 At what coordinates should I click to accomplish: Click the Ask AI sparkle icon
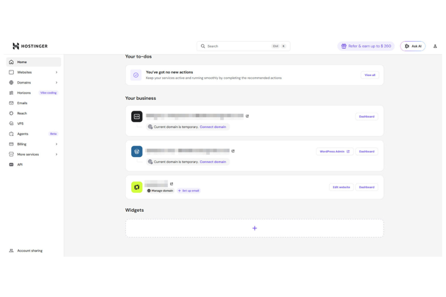click(x=407, y=46)
